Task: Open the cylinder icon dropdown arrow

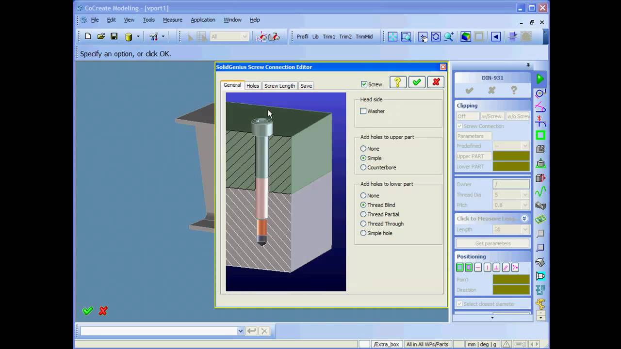Action: (138, 37)
